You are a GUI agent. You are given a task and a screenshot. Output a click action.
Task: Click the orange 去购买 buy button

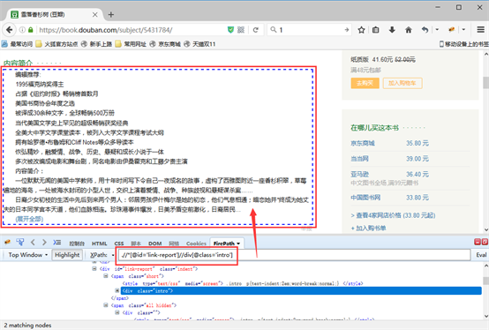(x=365, y=83)
